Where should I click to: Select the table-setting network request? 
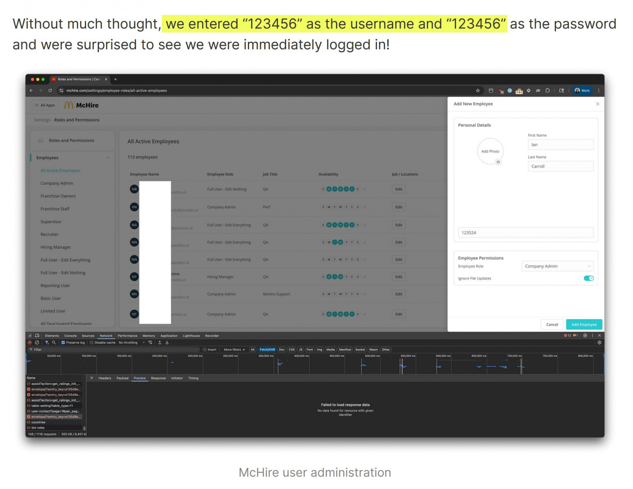[54, 405]
